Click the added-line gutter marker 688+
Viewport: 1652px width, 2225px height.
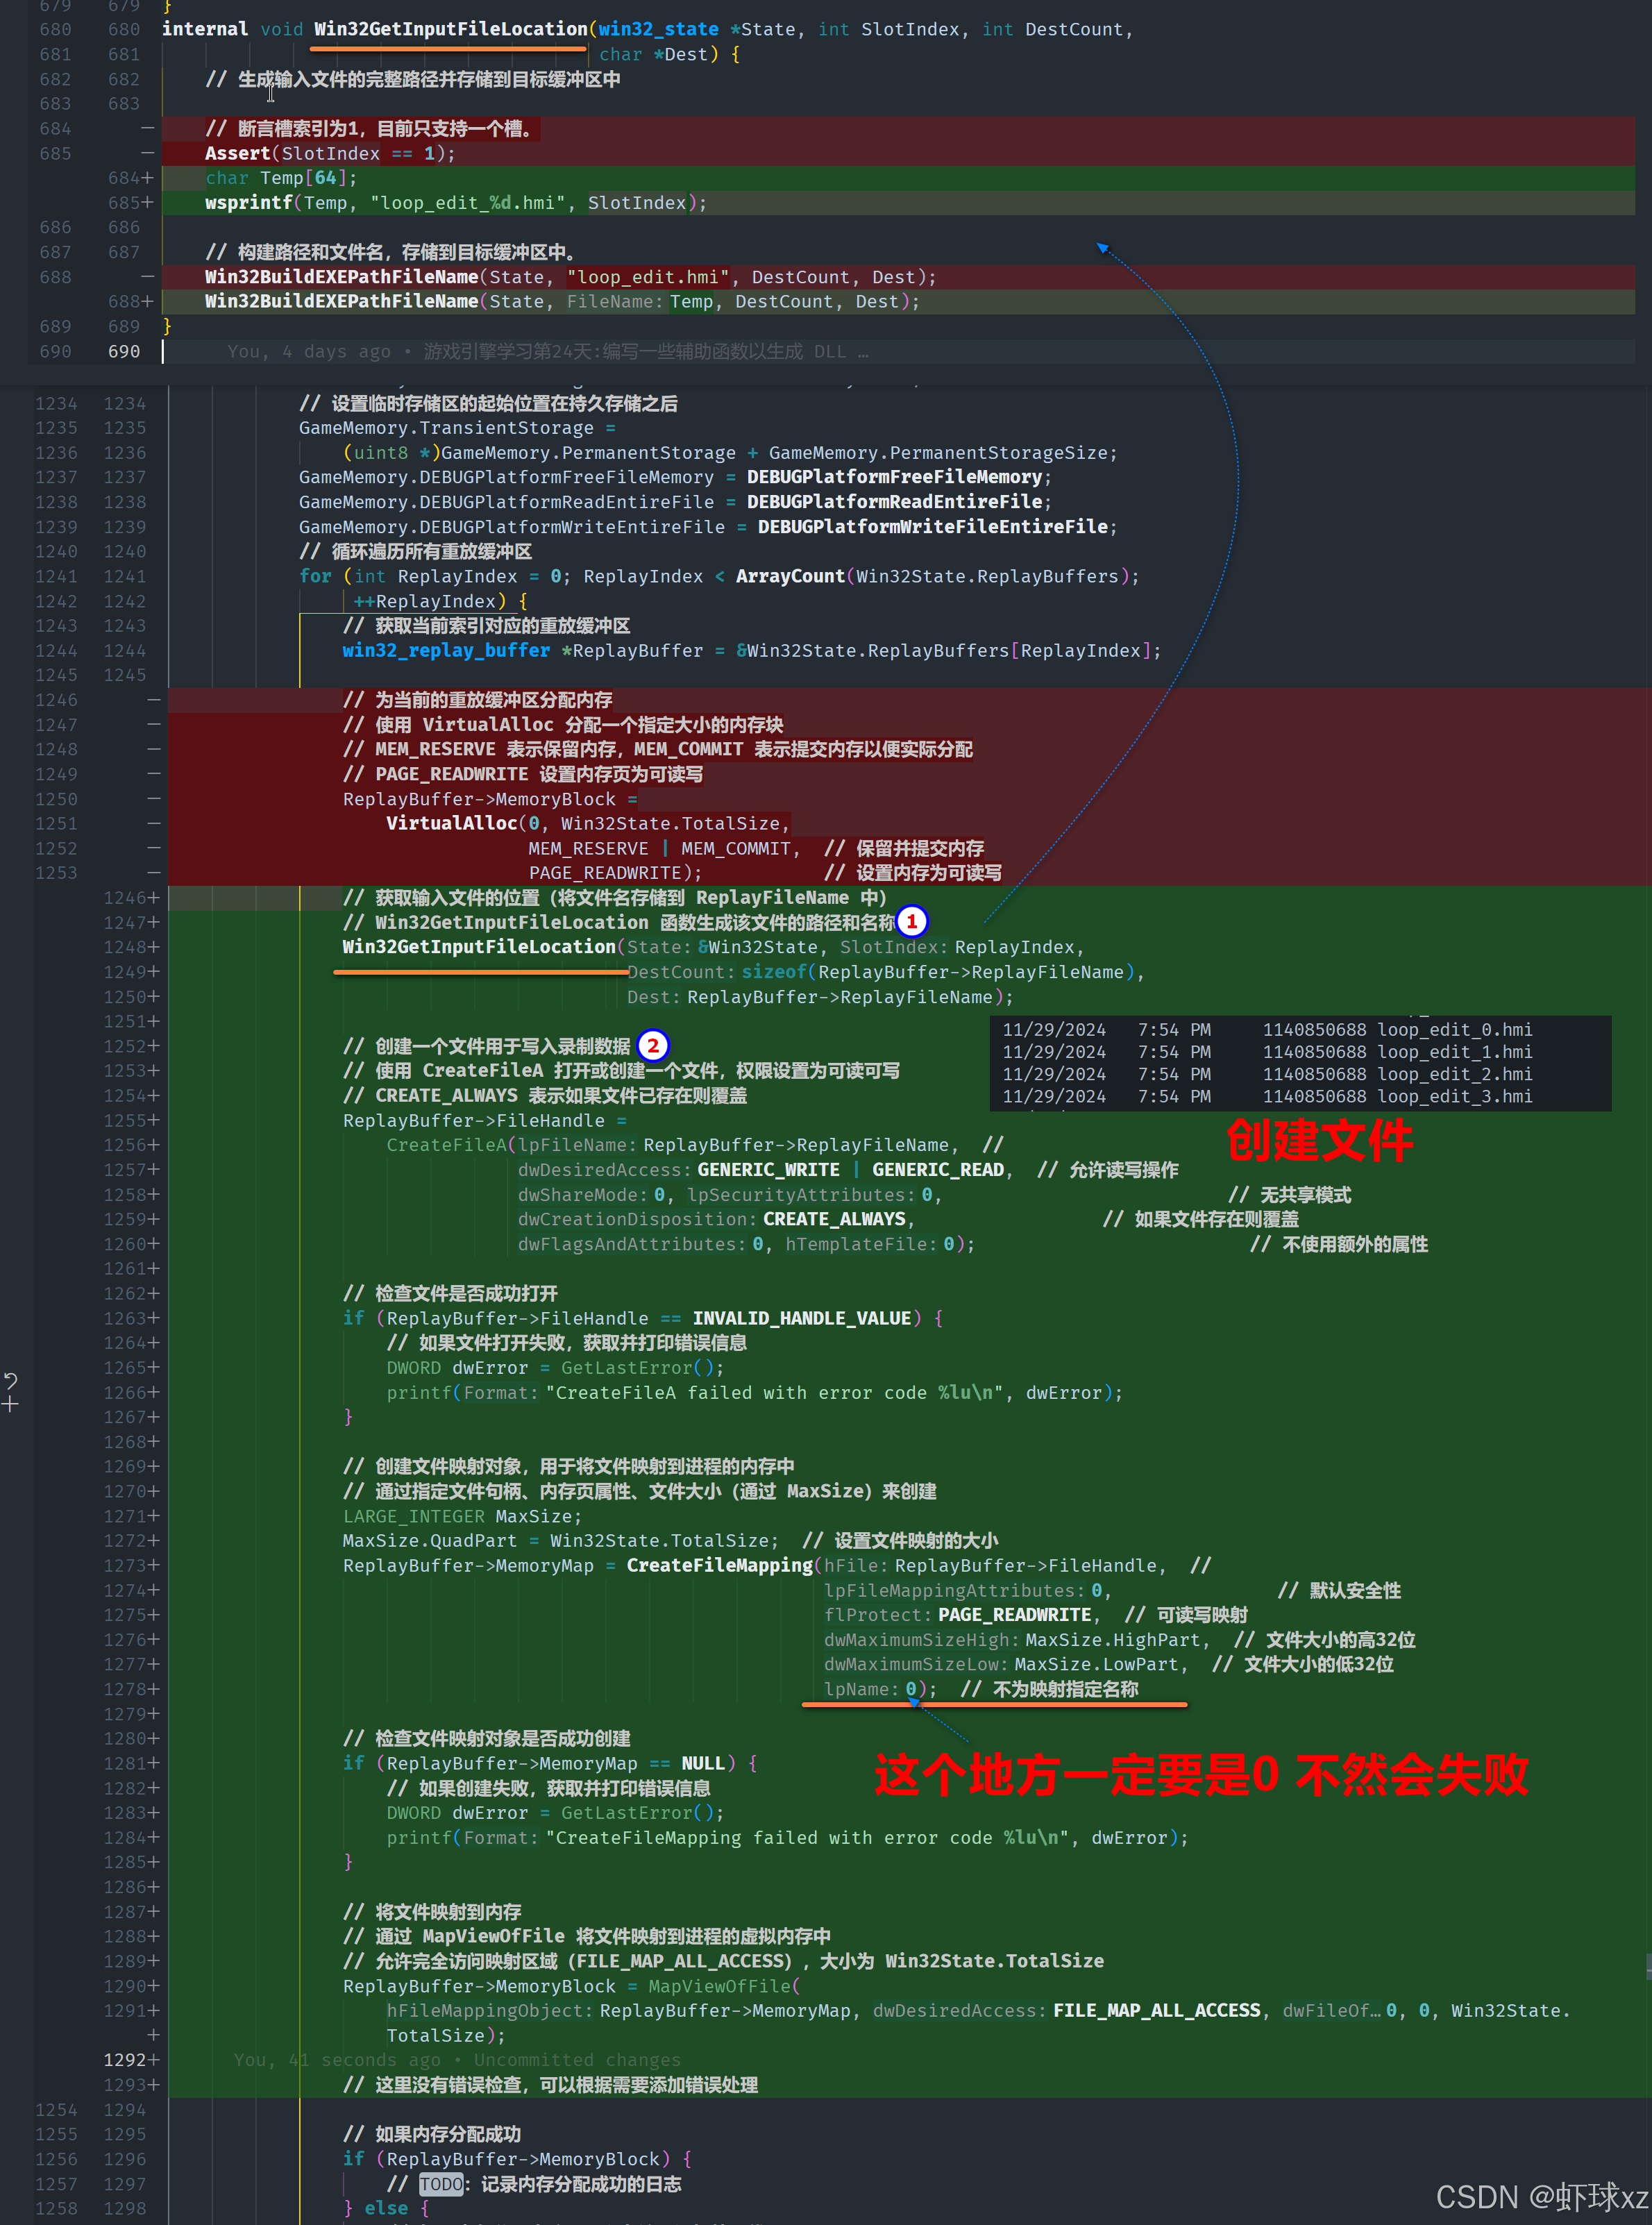130,302
